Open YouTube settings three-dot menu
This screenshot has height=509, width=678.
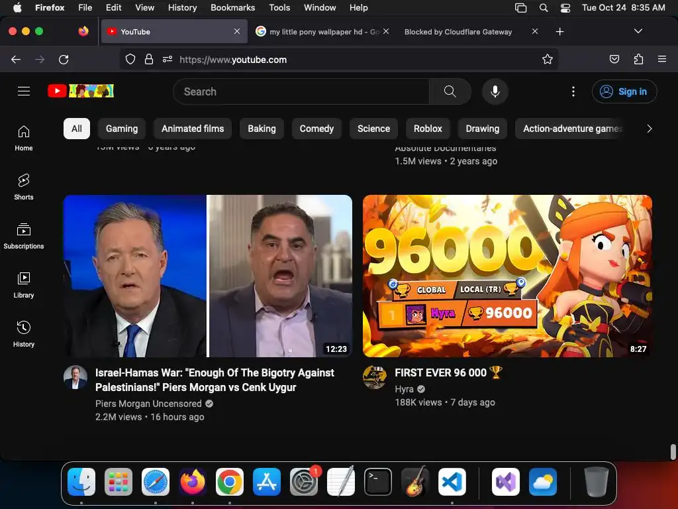[x=573, y=91]
